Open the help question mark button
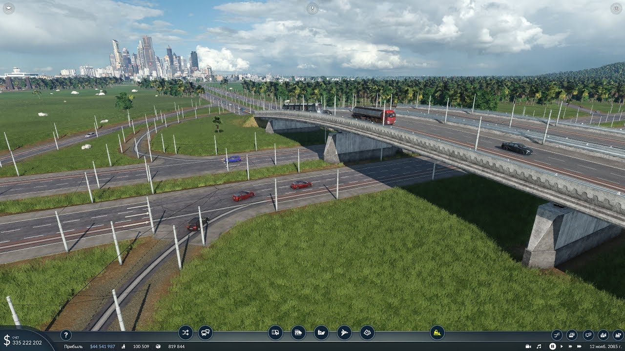The image size is (625, 351). [x=65, y=335]
